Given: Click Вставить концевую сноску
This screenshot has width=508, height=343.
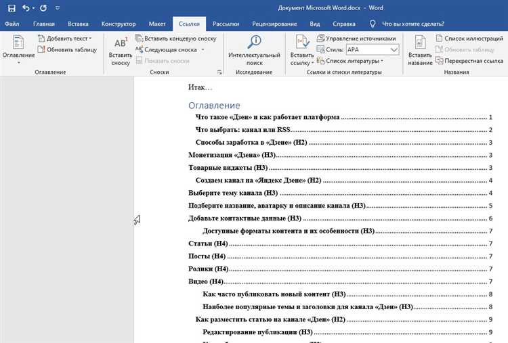Looking at the screenshot, I should tap(176, 39).
